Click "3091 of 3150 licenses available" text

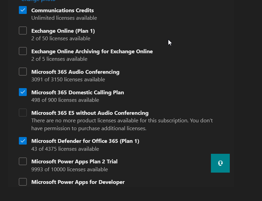click(x=68, y=79)
